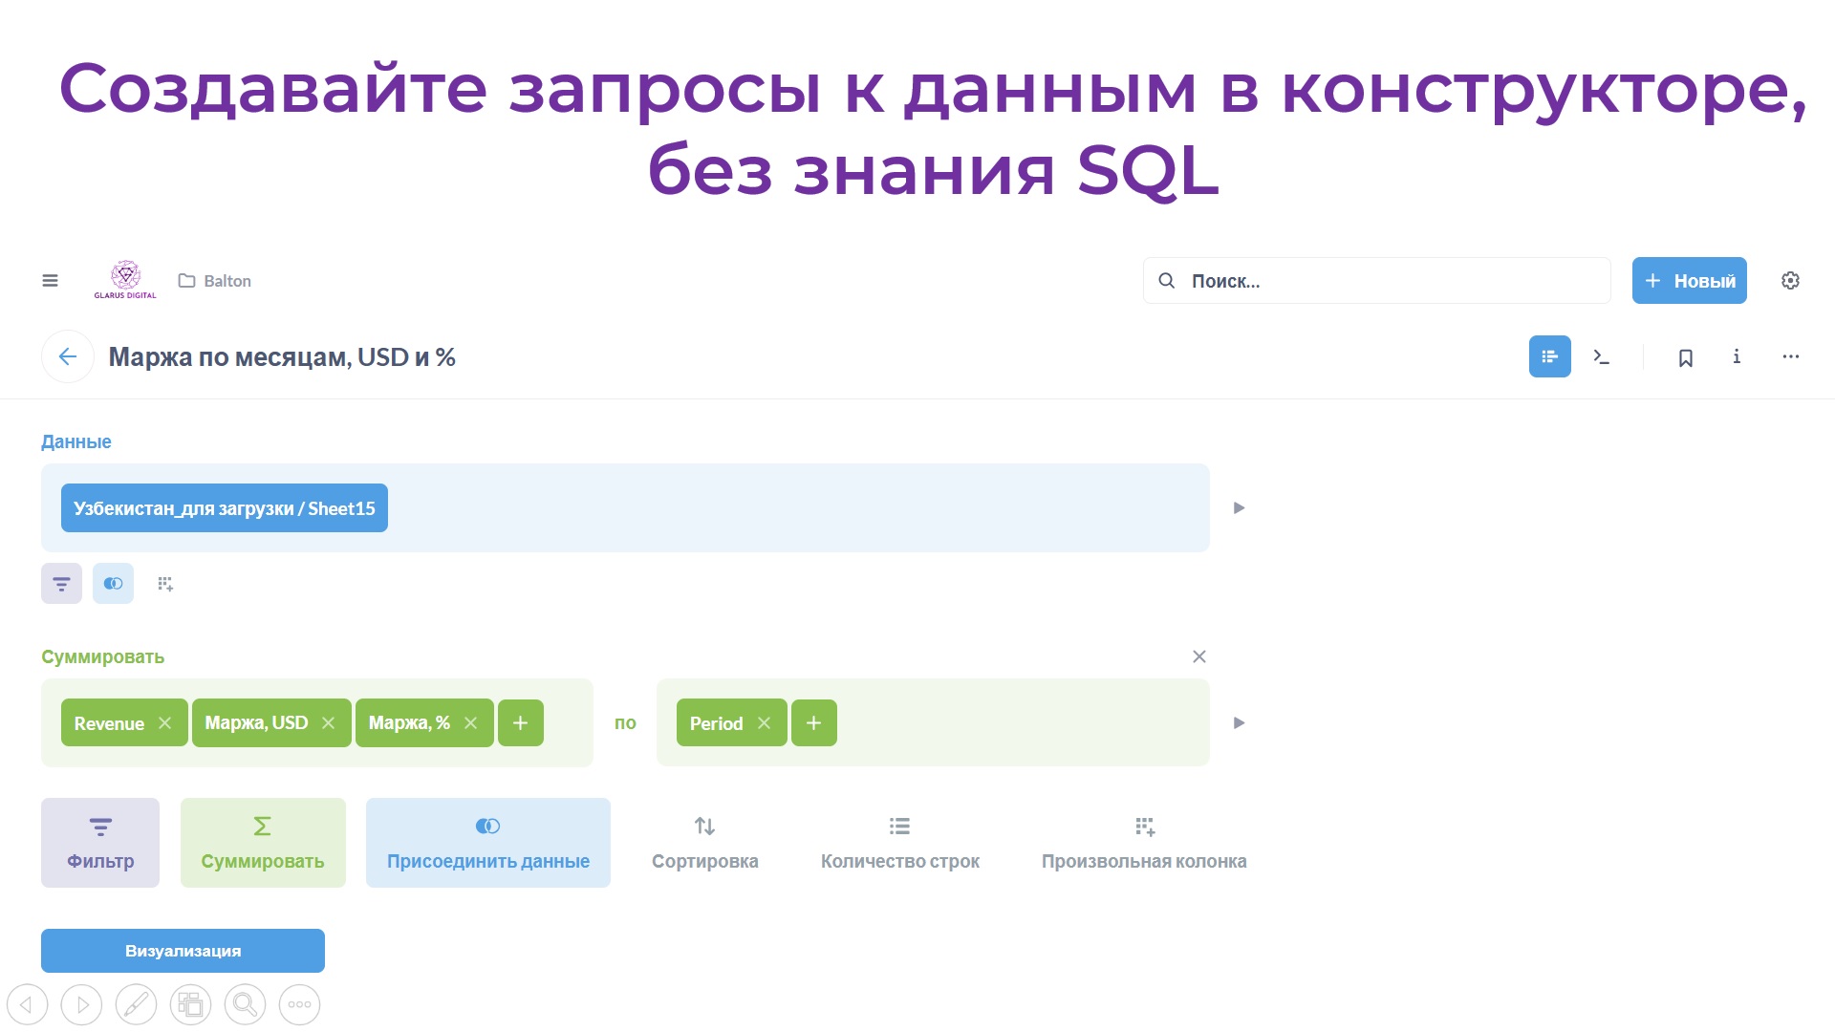The image size is (1835, 1032).
Task: Open the Balton folder breadcrumb
Action: 215,281
